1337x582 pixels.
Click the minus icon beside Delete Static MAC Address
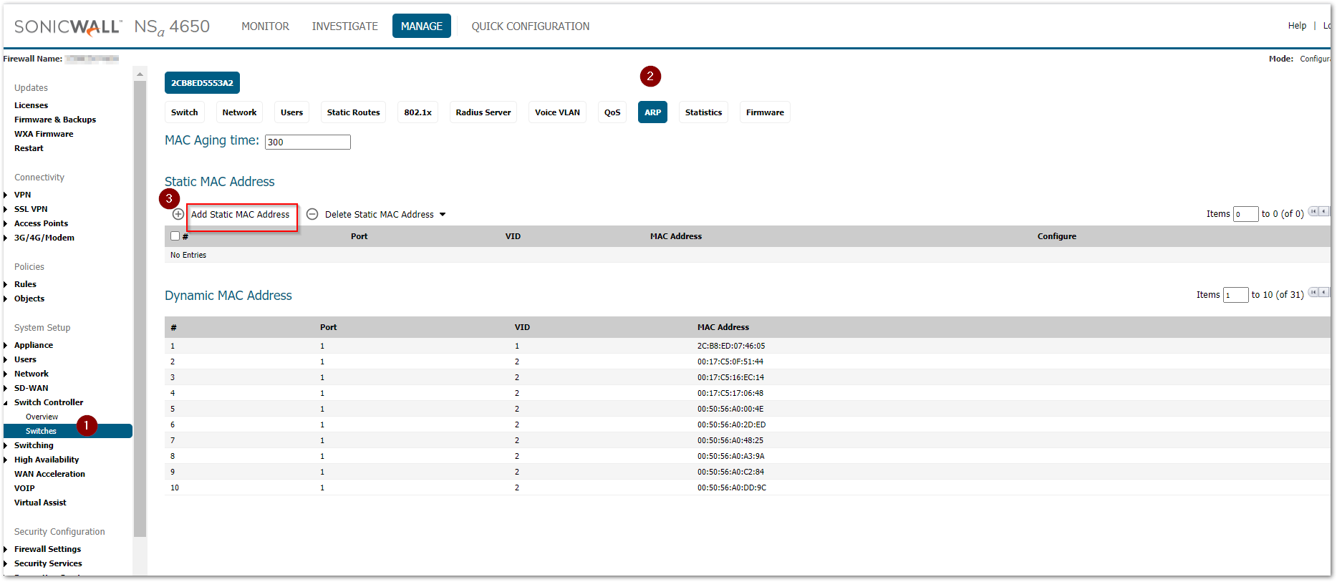click(312, 214)
